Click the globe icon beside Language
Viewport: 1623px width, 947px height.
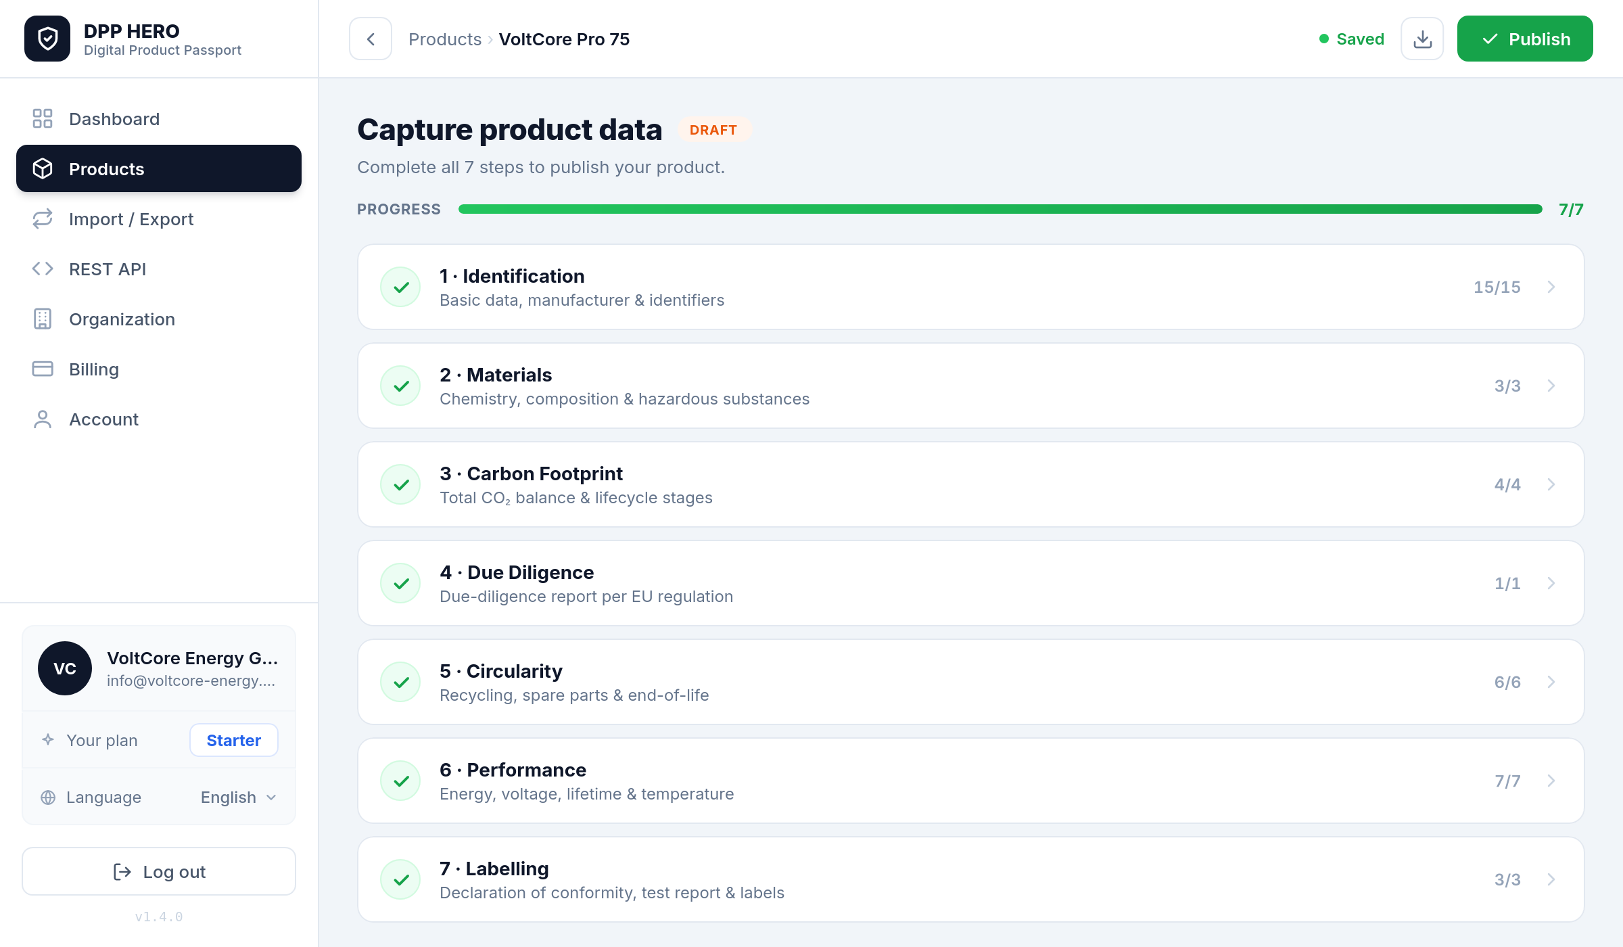48,797
